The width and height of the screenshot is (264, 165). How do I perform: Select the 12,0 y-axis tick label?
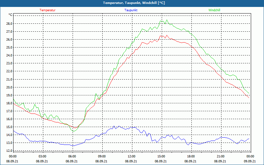point(9,151)
